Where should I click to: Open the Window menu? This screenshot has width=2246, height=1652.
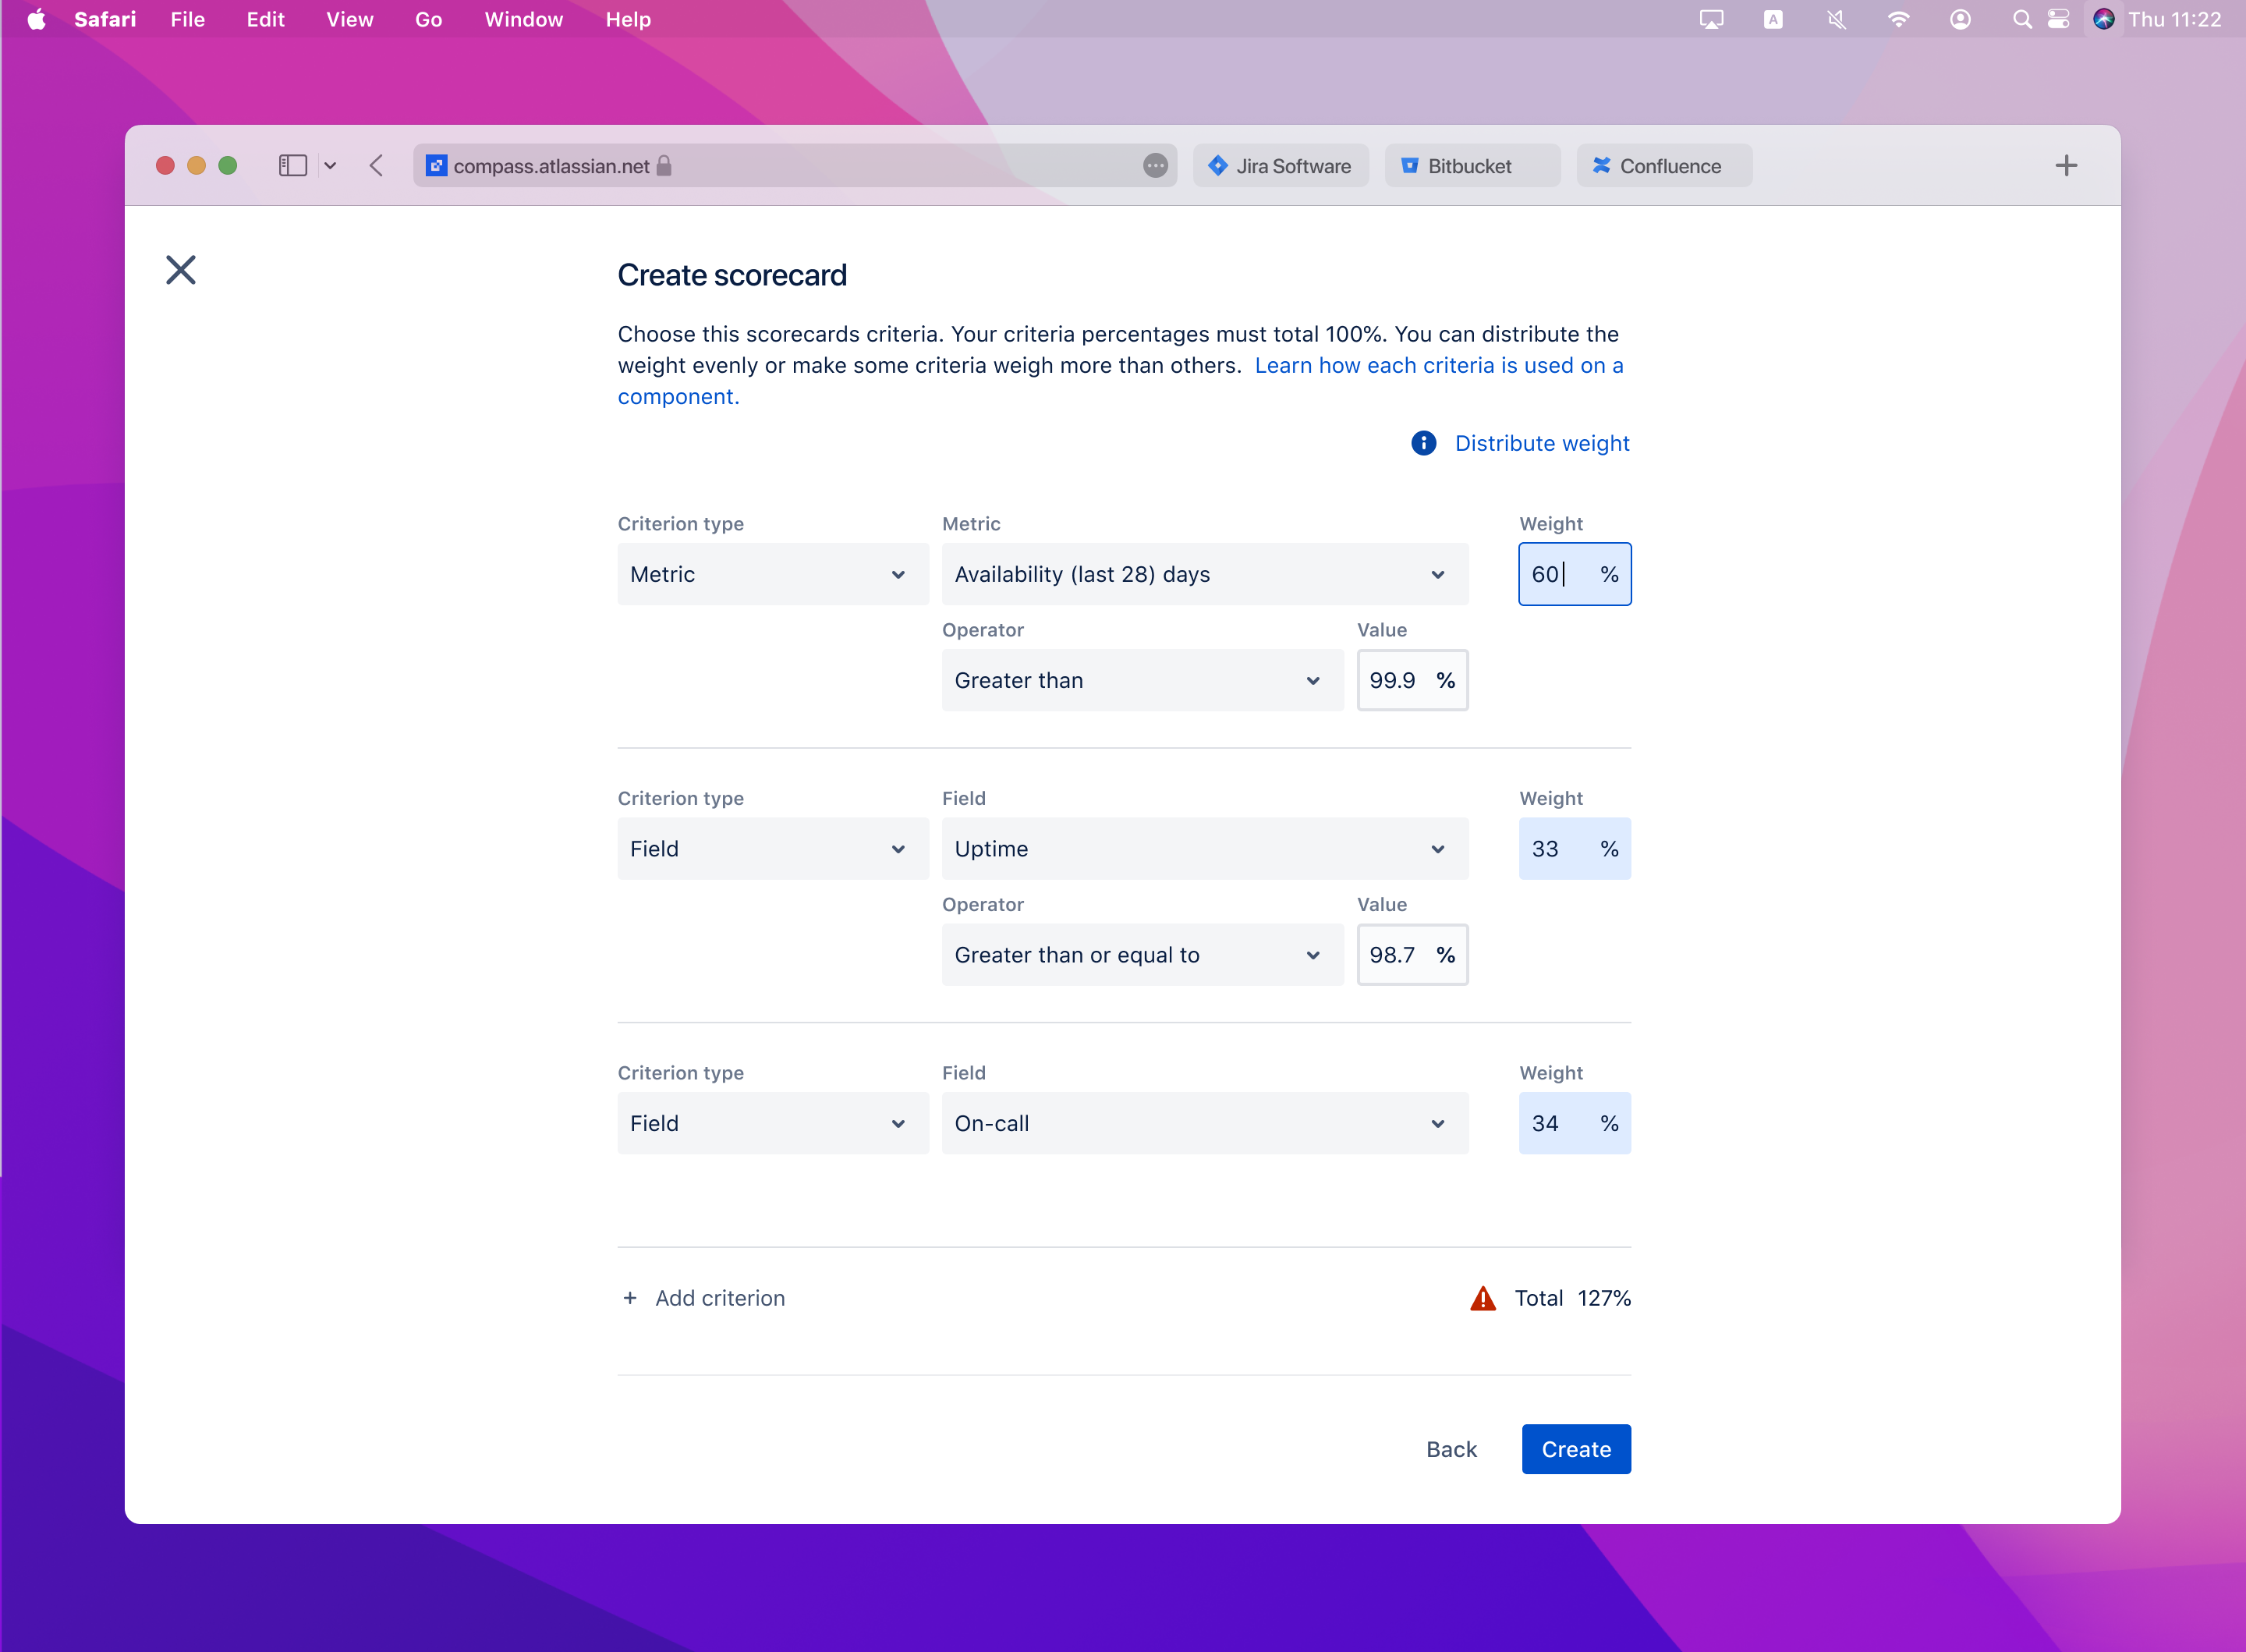point(523,19)
